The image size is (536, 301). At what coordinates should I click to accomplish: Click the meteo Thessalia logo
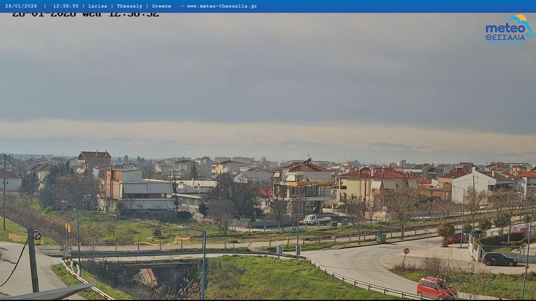tap(509, 30)
